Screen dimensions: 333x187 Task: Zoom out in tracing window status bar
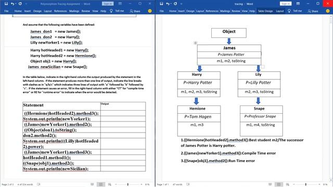coord(293,184)
